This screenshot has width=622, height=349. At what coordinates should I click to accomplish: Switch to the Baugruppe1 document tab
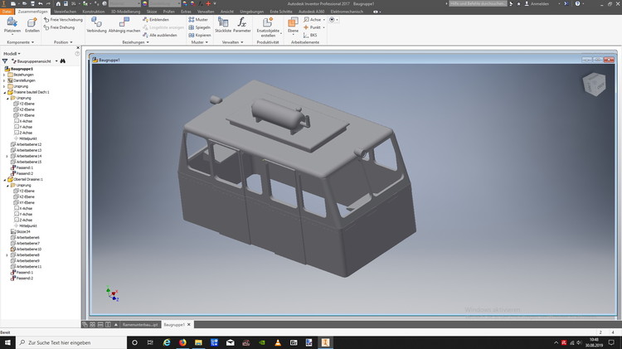pyautogui.click(x=173, y=324)
